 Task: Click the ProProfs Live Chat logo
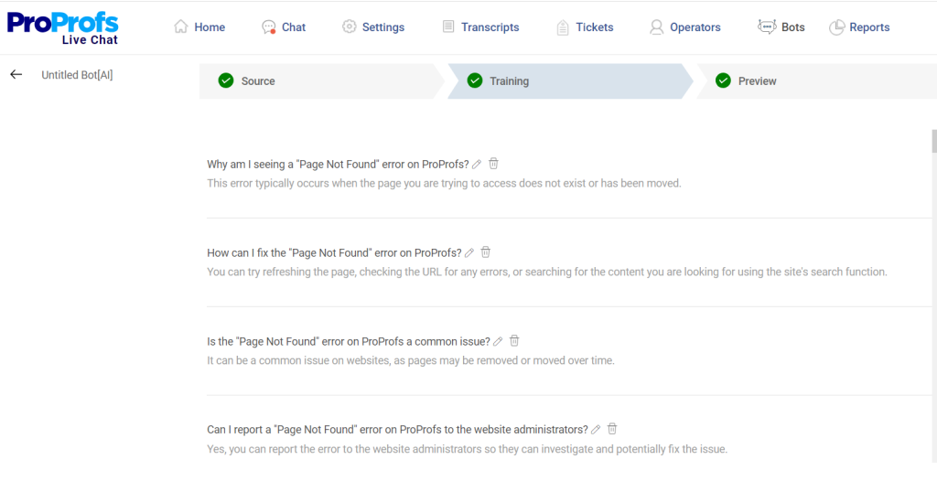(x=63, y=27)
